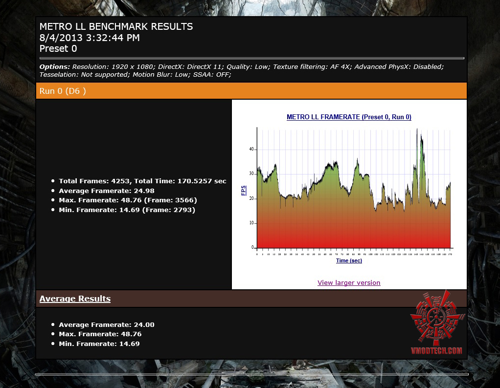500x388 pixels.
Task: Click the 'Time (sec)' axis label
Action: click(x=349, y=260)
